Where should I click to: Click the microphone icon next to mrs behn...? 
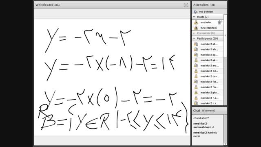pos(220,22)
